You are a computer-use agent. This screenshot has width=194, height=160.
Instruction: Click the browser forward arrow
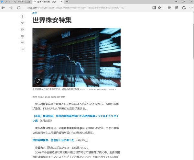11,8
